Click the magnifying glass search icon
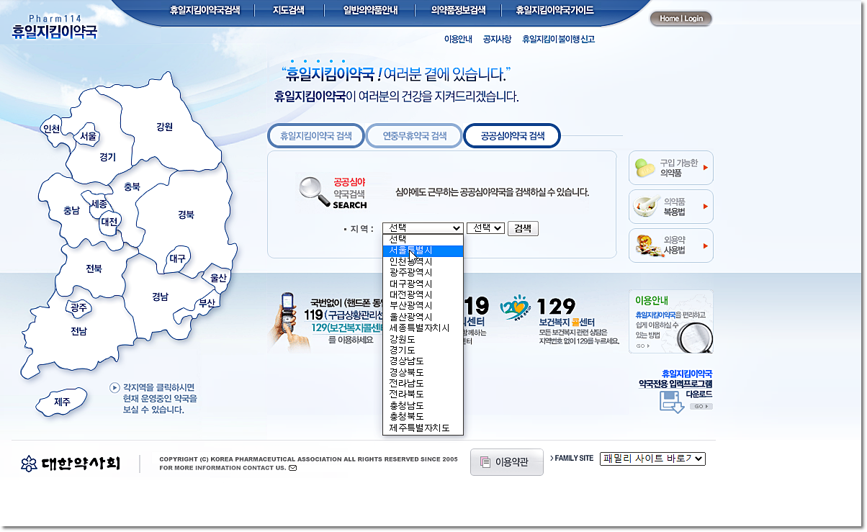Viewport: 867px width, 532px height. [x=314, y=191]
